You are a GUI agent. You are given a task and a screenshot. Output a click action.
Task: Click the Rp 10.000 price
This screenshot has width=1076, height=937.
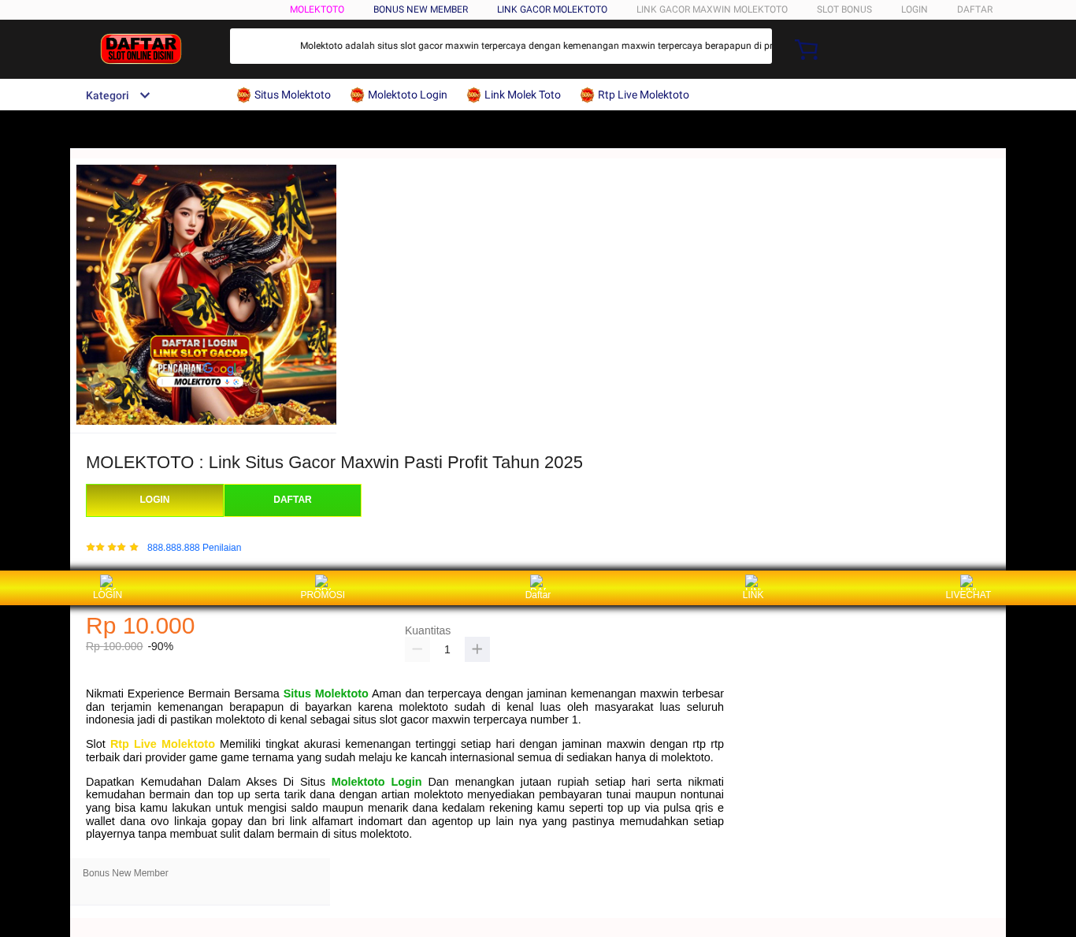click(140, 626)
